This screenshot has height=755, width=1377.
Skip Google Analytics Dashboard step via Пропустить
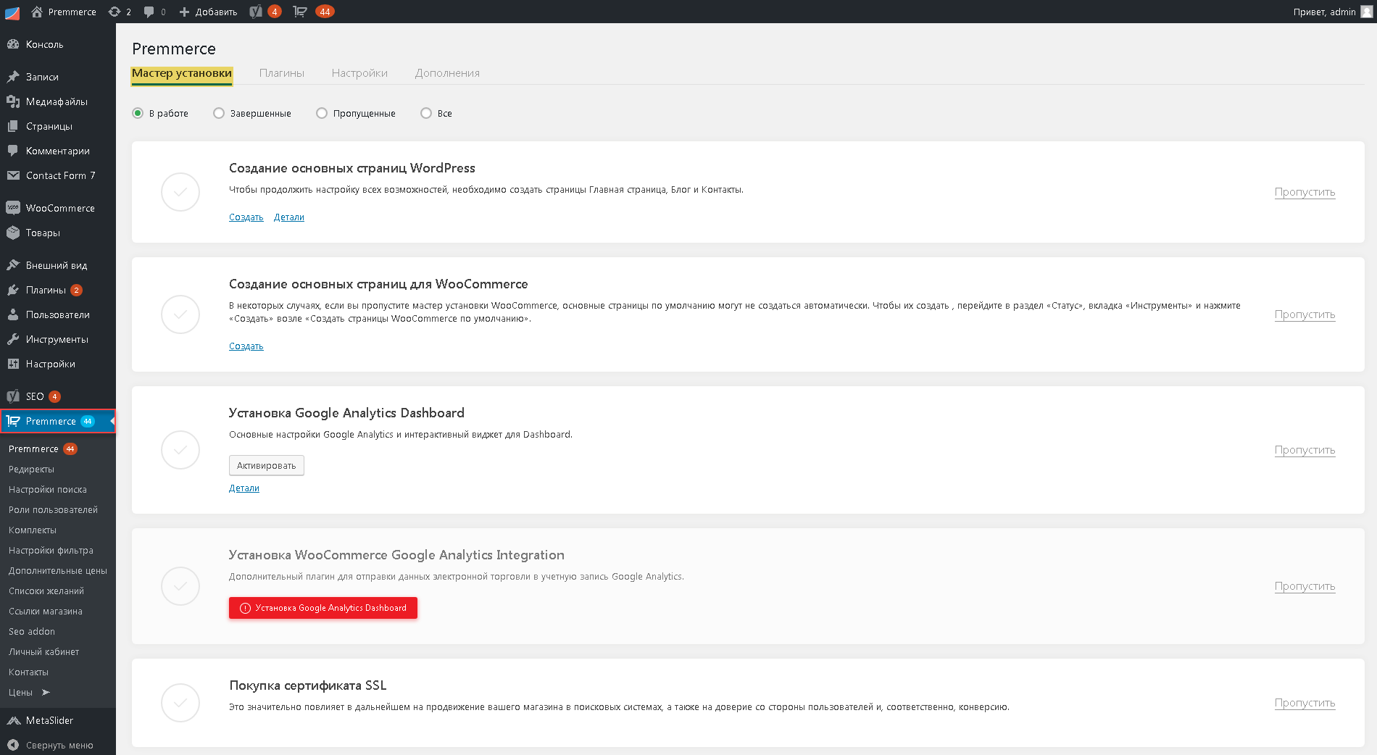click(x=1305, y=450)
